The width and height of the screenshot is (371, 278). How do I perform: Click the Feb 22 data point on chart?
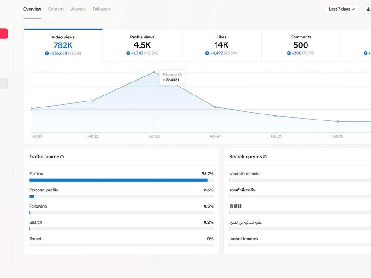click(93, 101)
